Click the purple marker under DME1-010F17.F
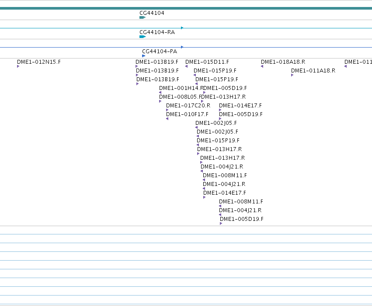372x306 pixels. (167, 119)
